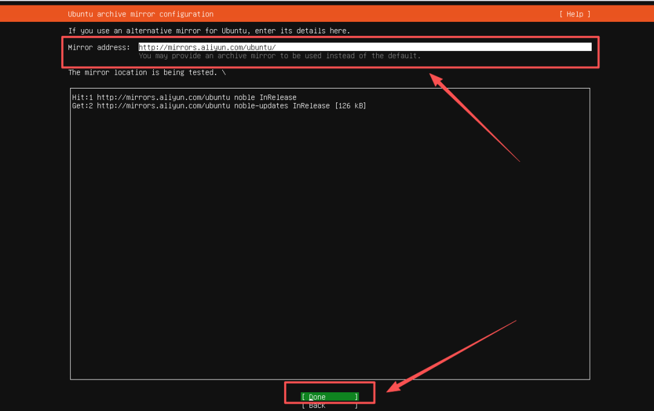Click the Done button
The image size is (654, 411).
tap(329, 396)
